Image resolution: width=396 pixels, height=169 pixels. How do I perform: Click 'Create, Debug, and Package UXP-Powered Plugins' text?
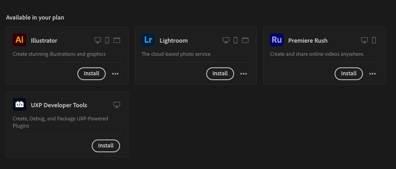(60, 122)
